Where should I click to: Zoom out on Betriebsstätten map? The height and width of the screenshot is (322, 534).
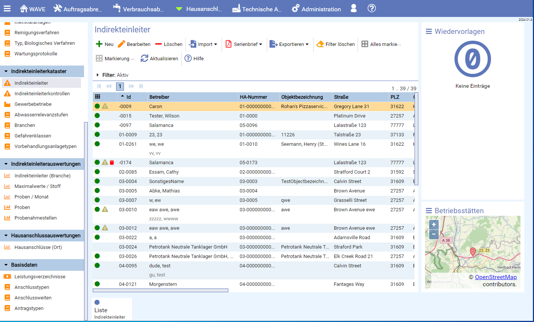(x=434, y=234)
